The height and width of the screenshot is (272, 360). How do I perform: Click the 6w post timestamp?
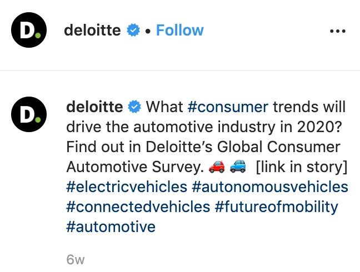[75, 259]
